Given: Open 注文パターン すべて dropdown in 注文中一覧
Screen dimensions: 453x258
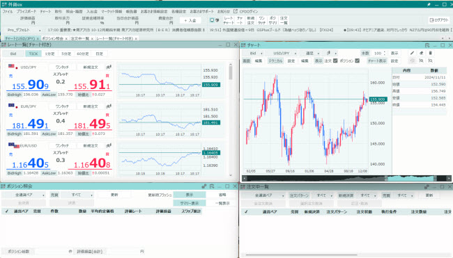Looking at the screenshot, I should [323, 195].
